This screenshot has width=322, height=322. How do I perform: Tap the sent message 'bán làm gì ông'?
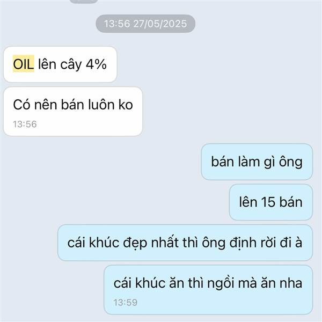point(257,162)
